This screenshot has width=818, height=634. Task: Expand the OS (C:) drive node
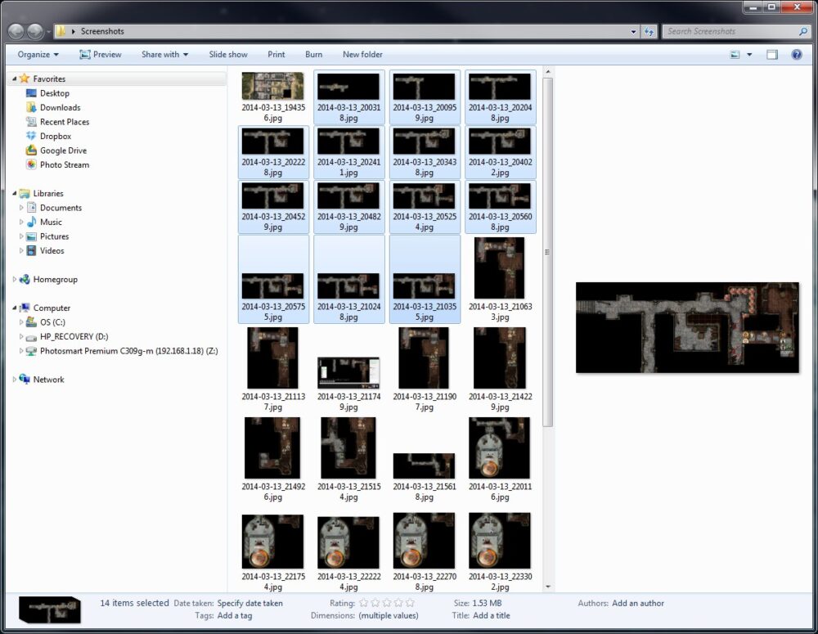pos(22,322)
